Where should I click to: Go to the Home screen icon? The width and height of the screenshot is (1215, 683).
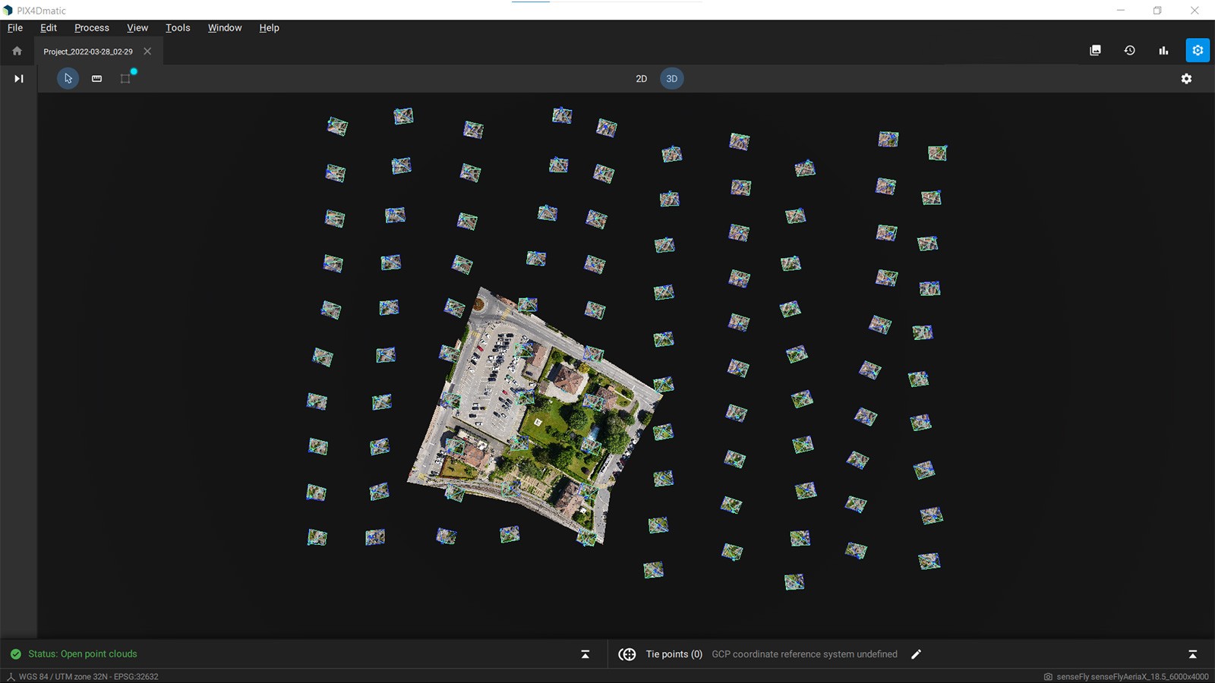click(17, 51)
